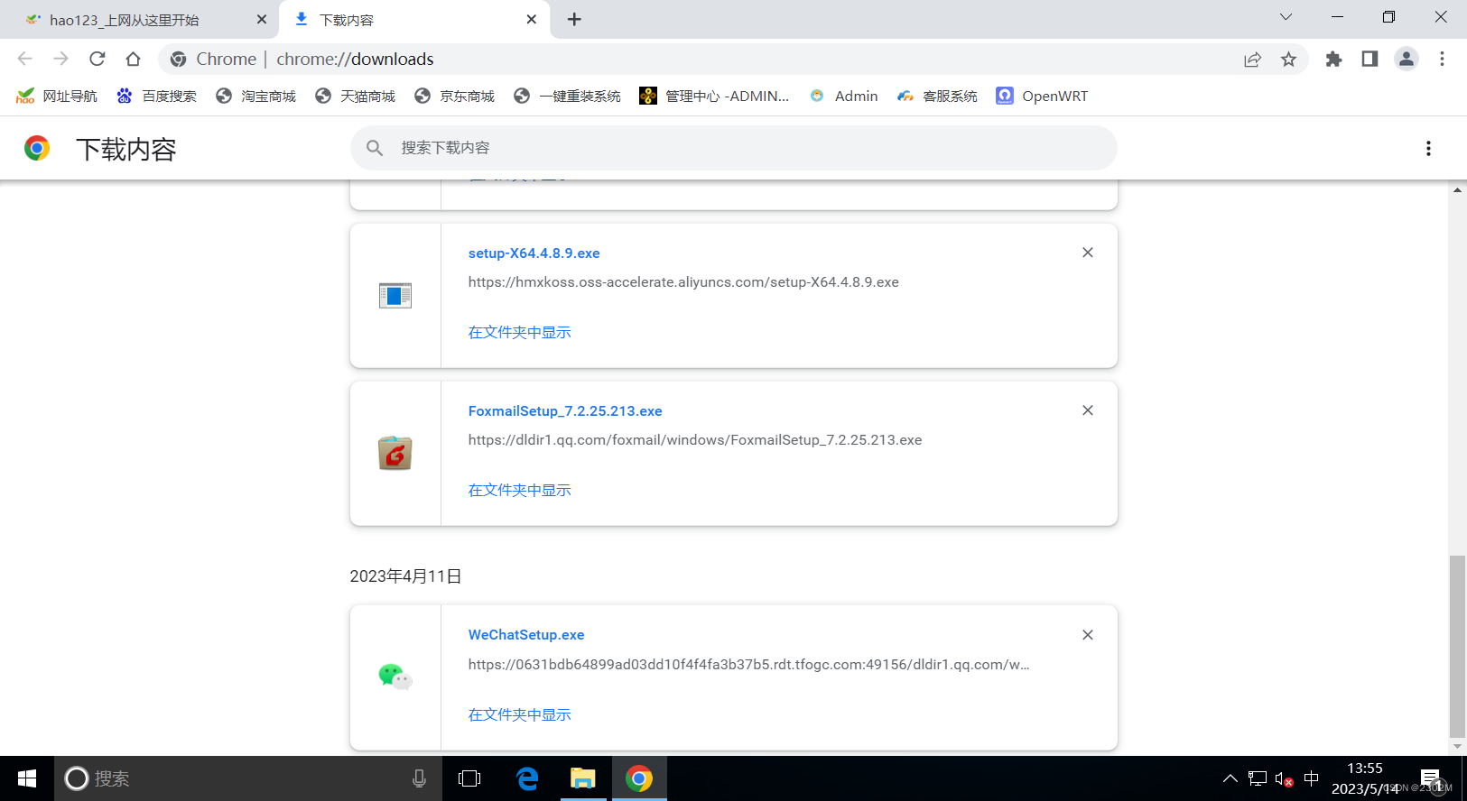This screenshot has width=1467, height=801.
Task: Close the 下载内容 tab
Action: (x=531, y=20)
